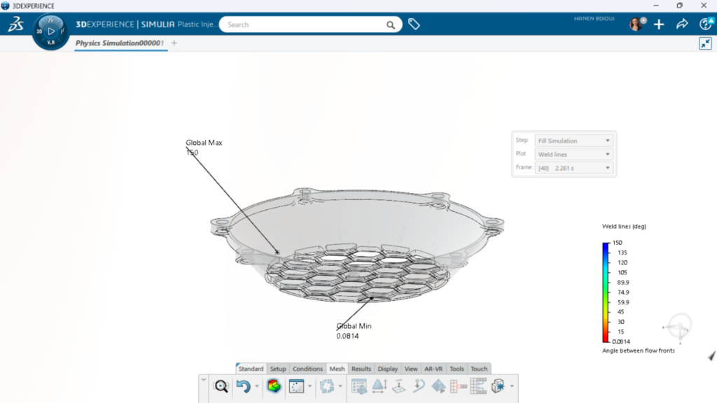Click the cube with starburst icon
Screen dimensions: 717x403
tap(498, 386)
